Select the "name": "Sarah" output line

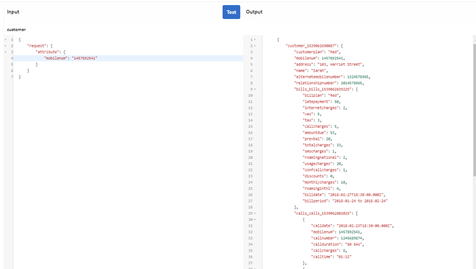click(x=311, y=70)
